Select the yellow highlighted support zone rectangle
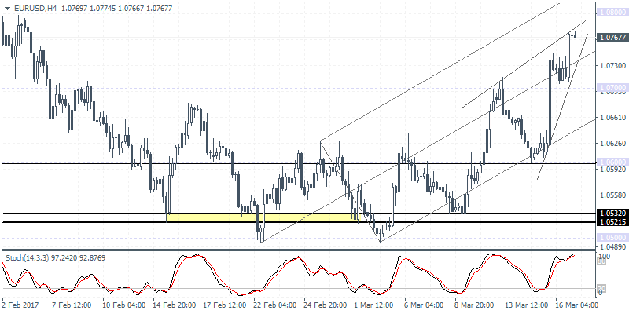629x314 pixels. tap(259, 218)
